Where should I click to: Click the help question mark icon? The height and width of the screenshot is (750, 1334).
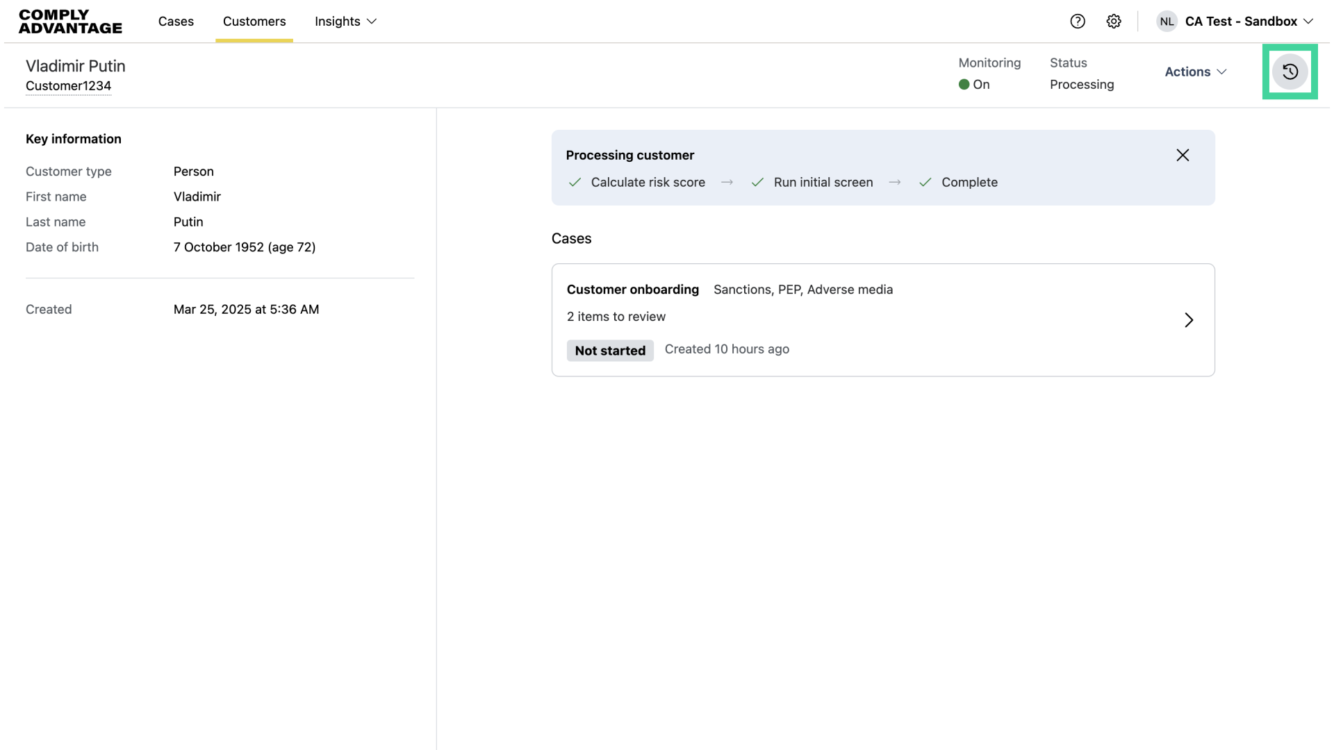click(x=1078, y=22)
